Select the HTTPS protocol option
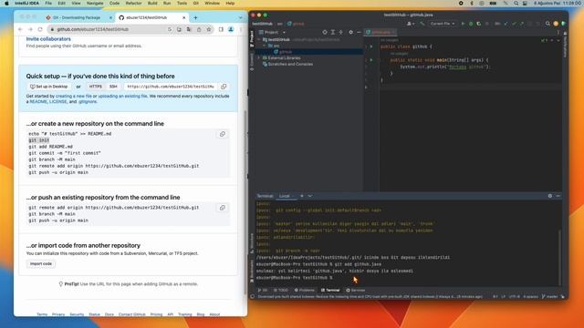Viewport: 584px width, 328px height. (95, 87)
